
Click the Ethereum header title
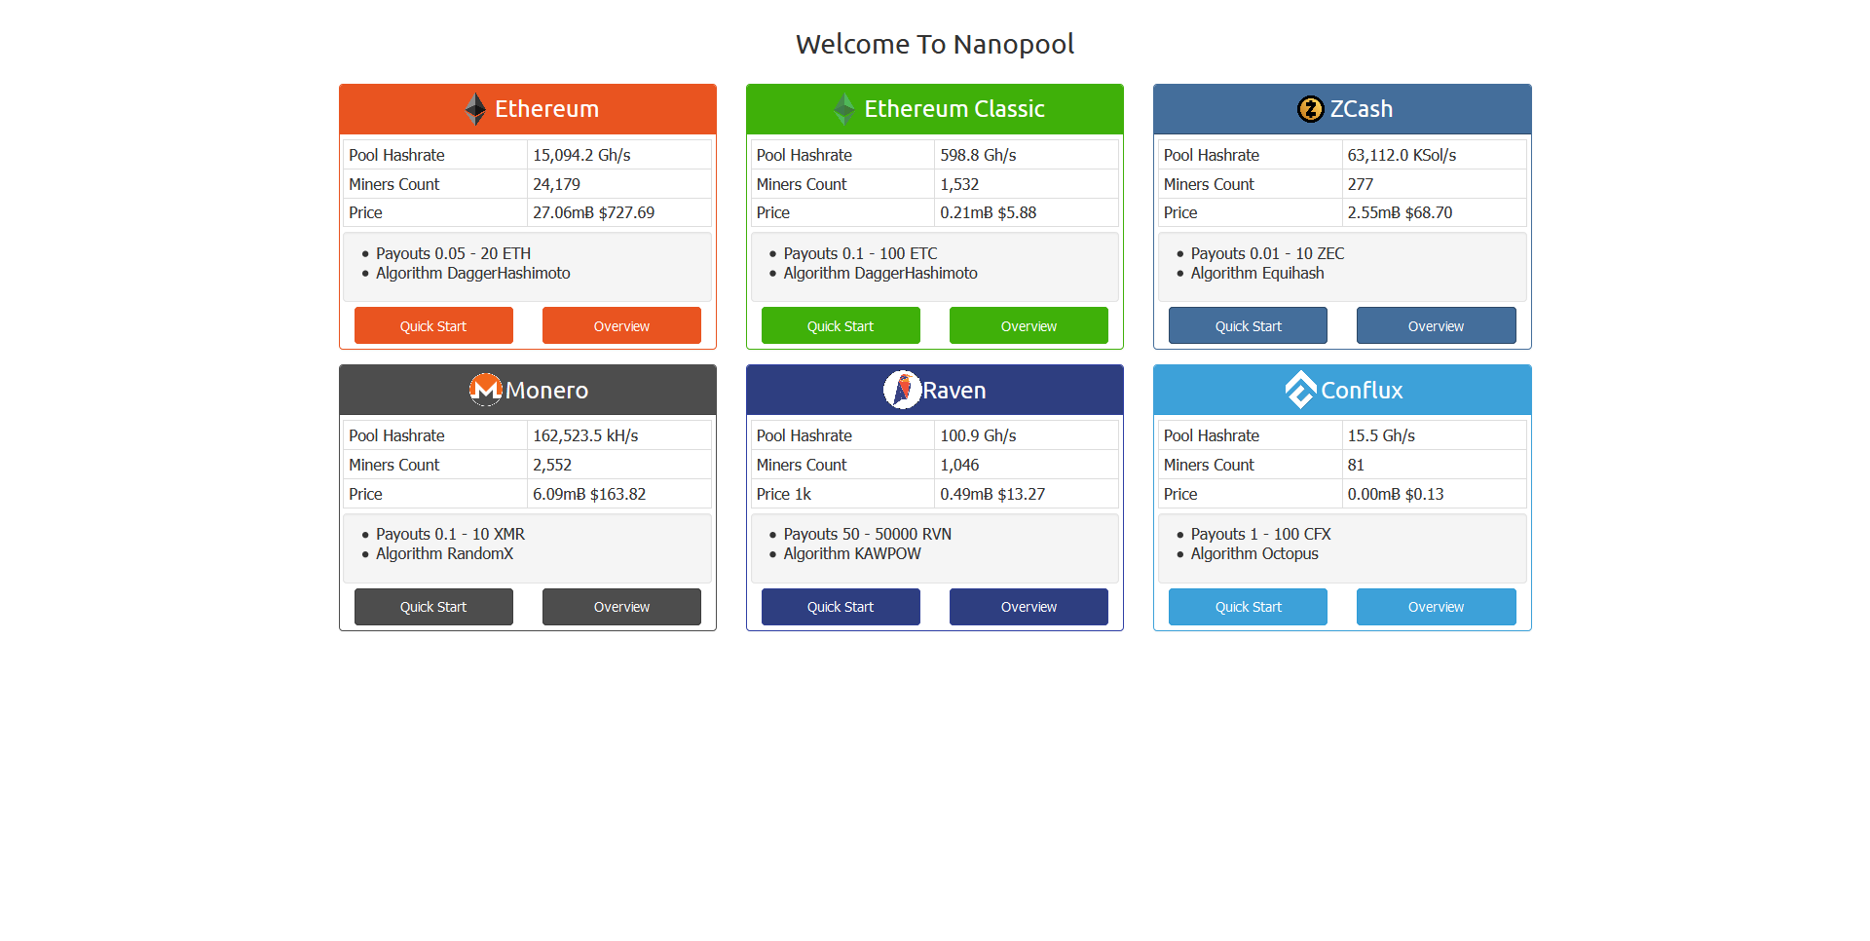[546, 109]
